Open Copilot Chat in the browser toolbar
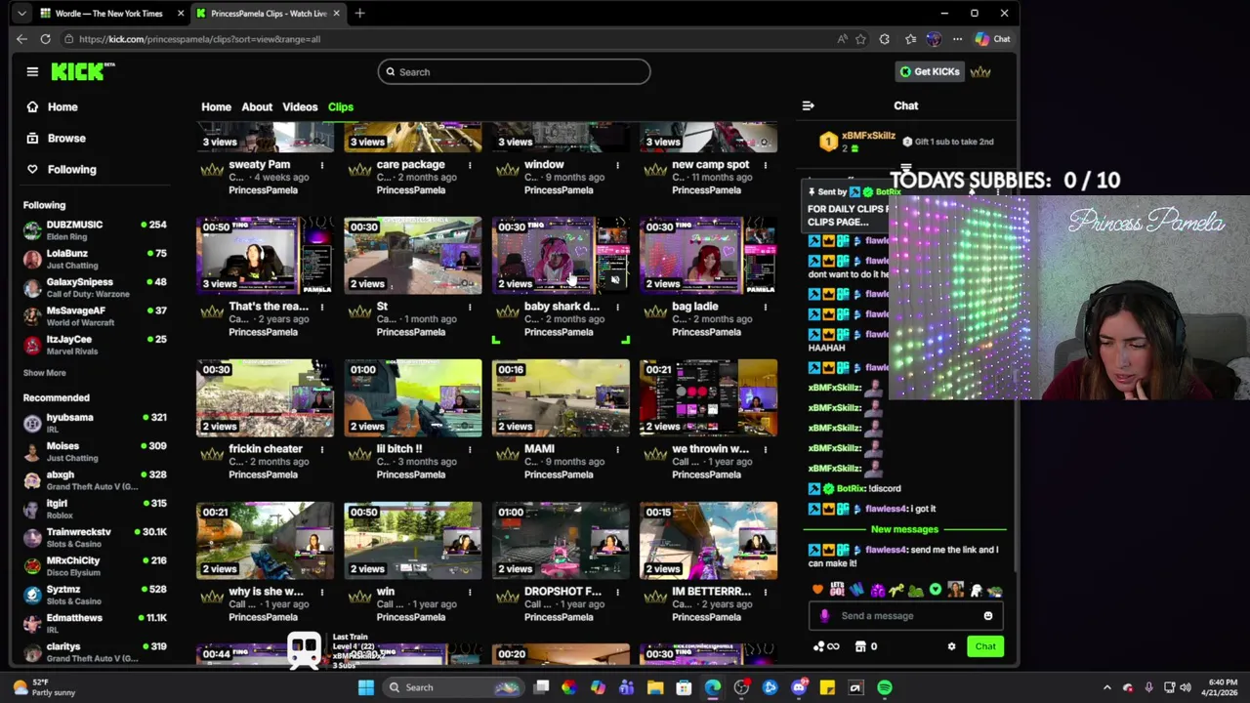This screenshot has height=703, width=1250. pos(992,39)
